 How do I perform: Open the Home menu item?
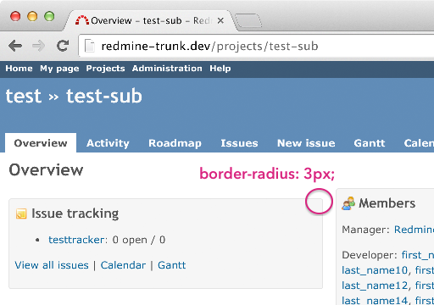coord(19,69)
